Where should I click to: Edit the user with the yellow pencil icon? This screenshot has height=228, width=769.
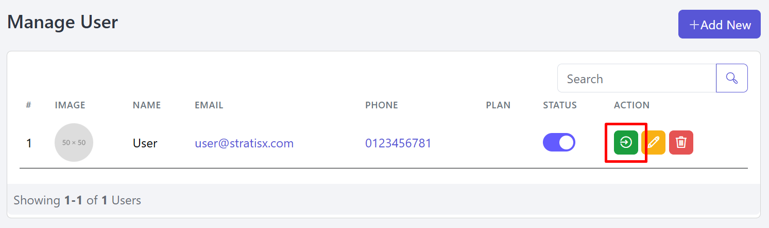653,142
